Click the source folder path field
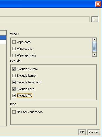The width and height of the screenshot is (102, 137). tap(45, 19)
